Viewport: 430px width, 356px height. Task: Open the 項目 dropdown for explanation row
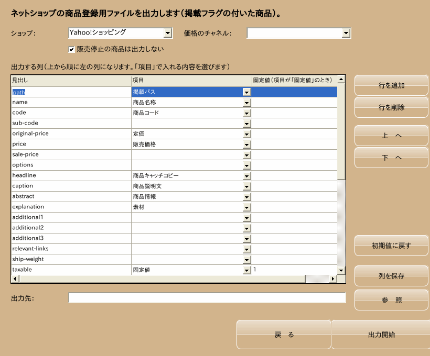coord(247,207)
